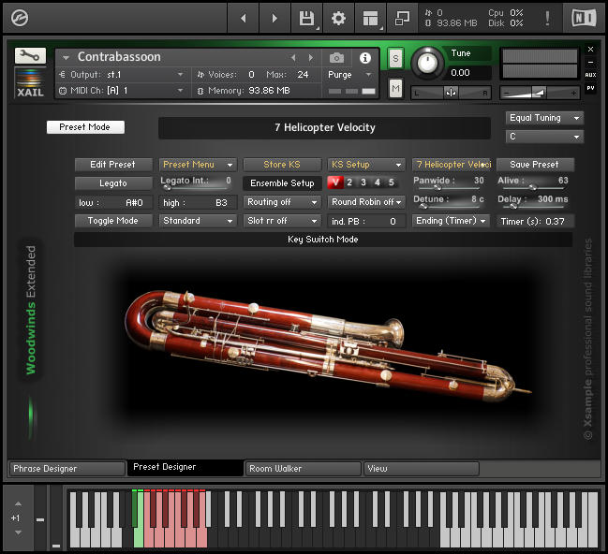Open the Ending (Timer) dropdown
This screenshot has height=554, width=608.
pos(451,221)
